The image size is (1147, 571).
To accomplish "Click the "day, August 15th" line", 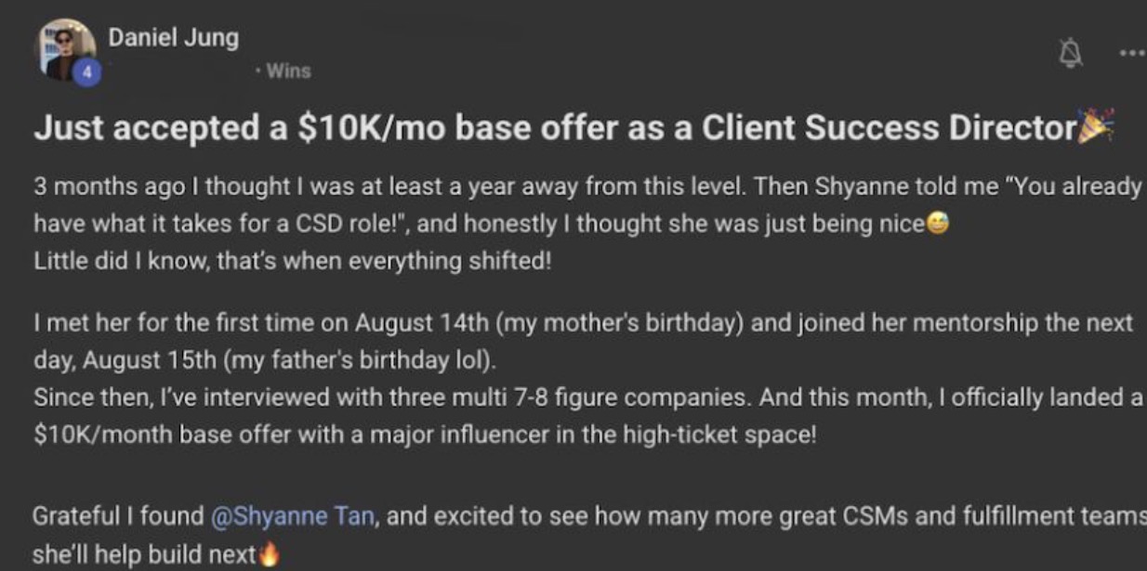I will coord(267,360).
